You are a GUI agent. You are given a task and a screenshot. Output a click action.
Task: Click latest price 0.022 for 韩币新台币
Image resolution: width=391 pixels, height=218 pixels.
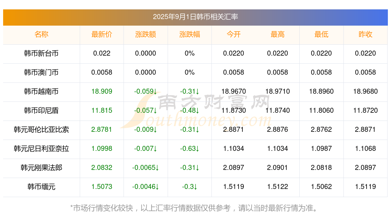[102, 53]
